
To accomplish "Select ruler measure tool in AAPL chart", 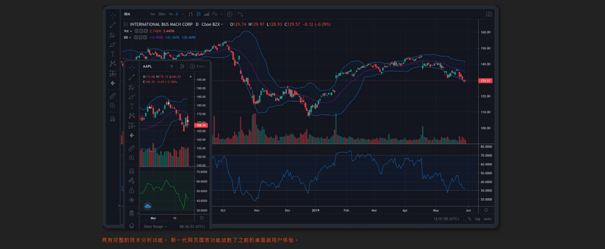I will [132, 148].
